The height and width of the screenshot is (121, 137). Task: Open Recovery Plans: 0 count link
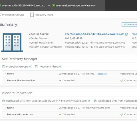coord(60,66)
